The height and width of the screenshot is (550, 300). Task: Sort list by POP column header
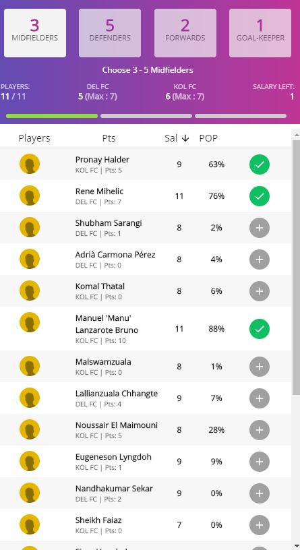[208, 138]
